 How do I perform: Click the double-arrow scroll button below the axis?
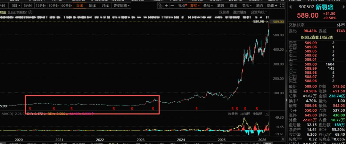point(283,139)
